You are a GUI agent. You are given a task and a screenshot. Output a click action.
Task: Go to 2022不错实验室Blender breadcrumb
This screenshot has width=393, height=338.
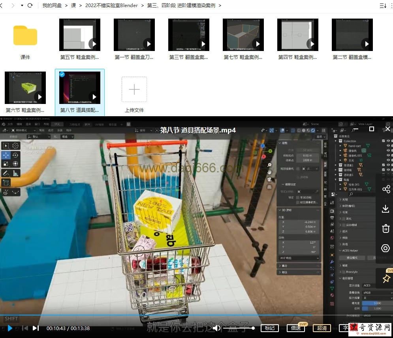coord(111,6)
